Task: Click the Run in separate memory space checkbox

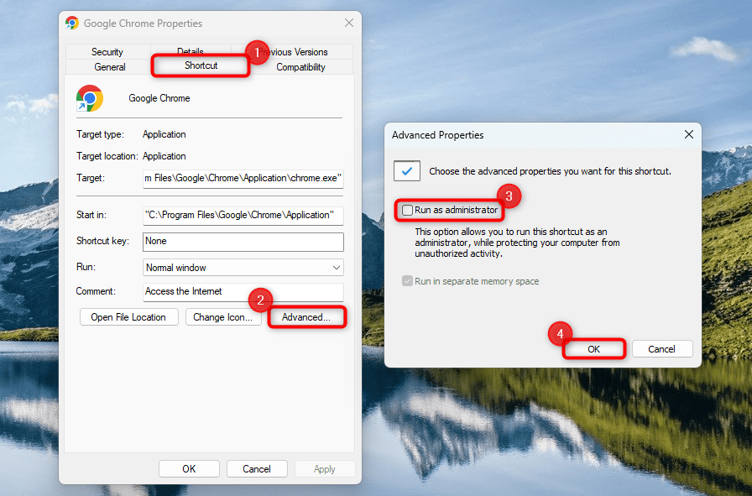Action: 407,281
